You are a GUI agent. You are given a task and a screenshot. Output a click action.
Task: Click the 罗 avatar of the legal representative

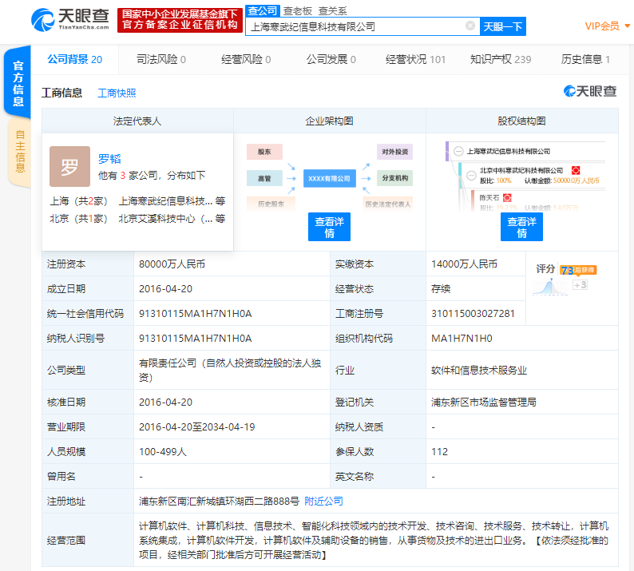click(69, 166)
